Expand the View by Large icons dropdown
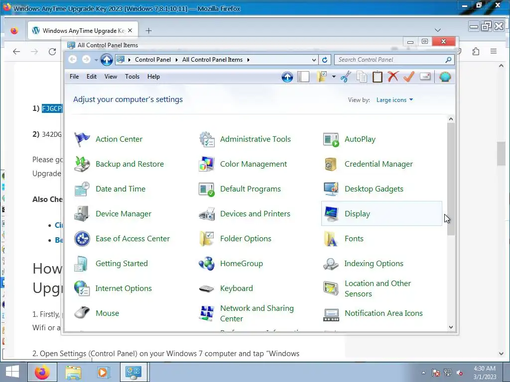The height and width of the screenshot is (382, 510). tap(394, 99)
